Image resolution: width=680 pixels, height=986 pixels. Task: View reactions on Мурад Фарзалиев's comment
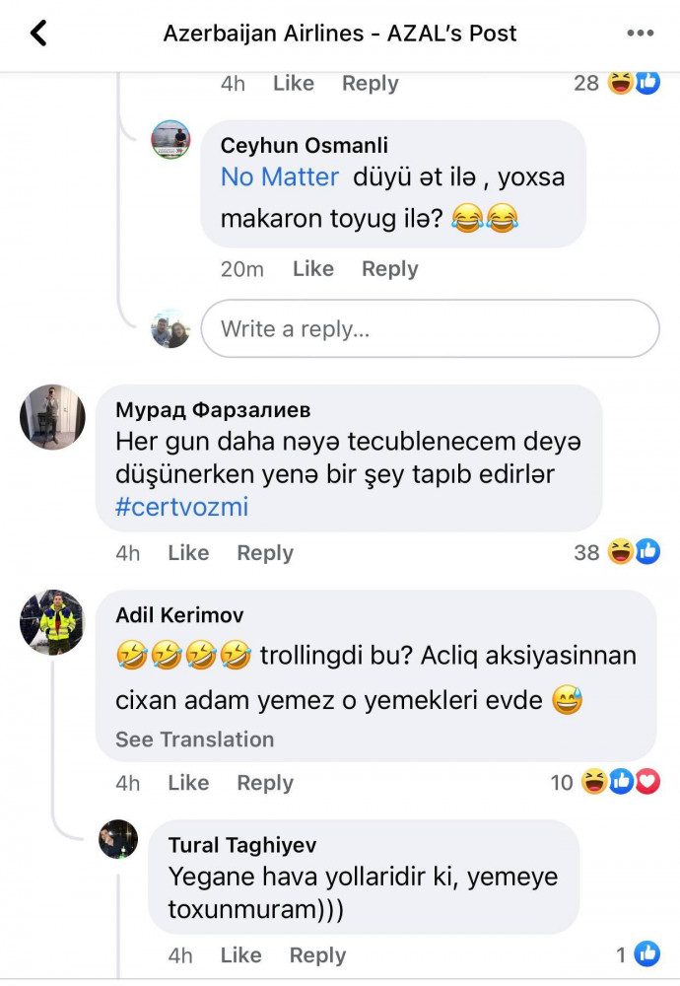tap(617, 552)
